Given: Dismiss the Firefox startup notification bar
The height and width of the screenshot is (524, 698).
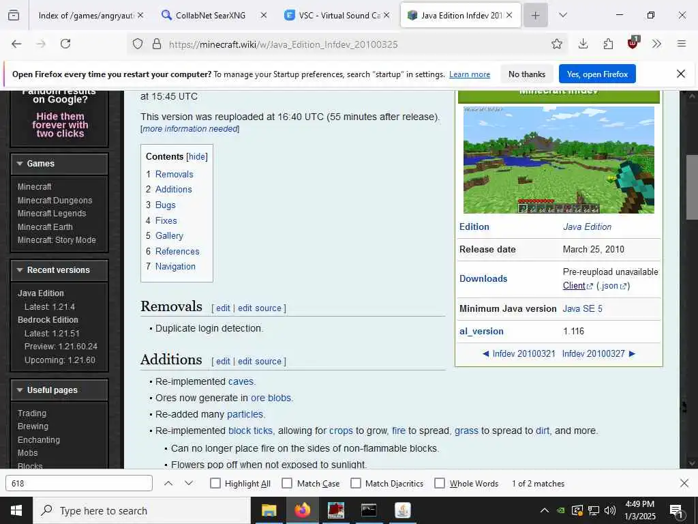Looking at the screenshot, I should (681, 74).
